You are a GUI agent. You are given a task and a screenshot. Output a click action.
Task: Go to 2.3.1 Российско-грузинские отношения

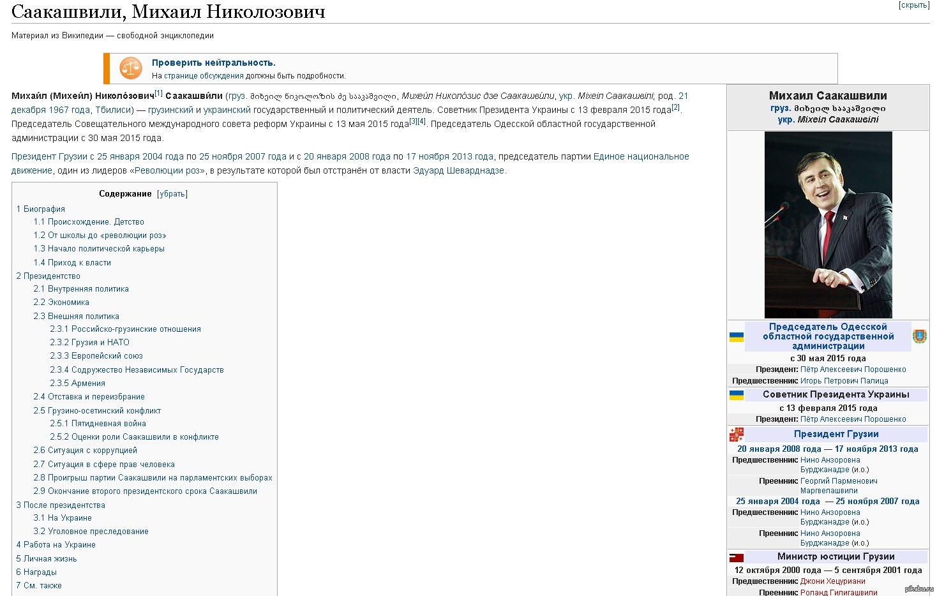pos(126,329)
